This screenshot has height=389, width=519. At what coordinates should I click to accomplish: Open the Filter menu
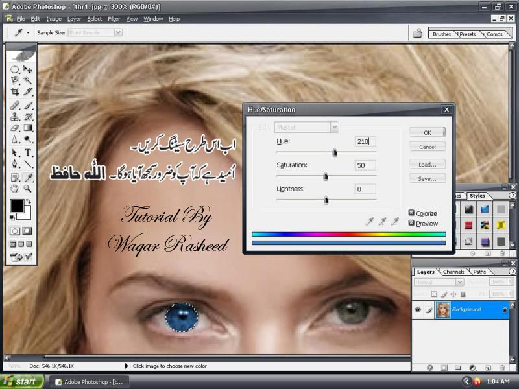pyautogui.click(x=114, y=19)
